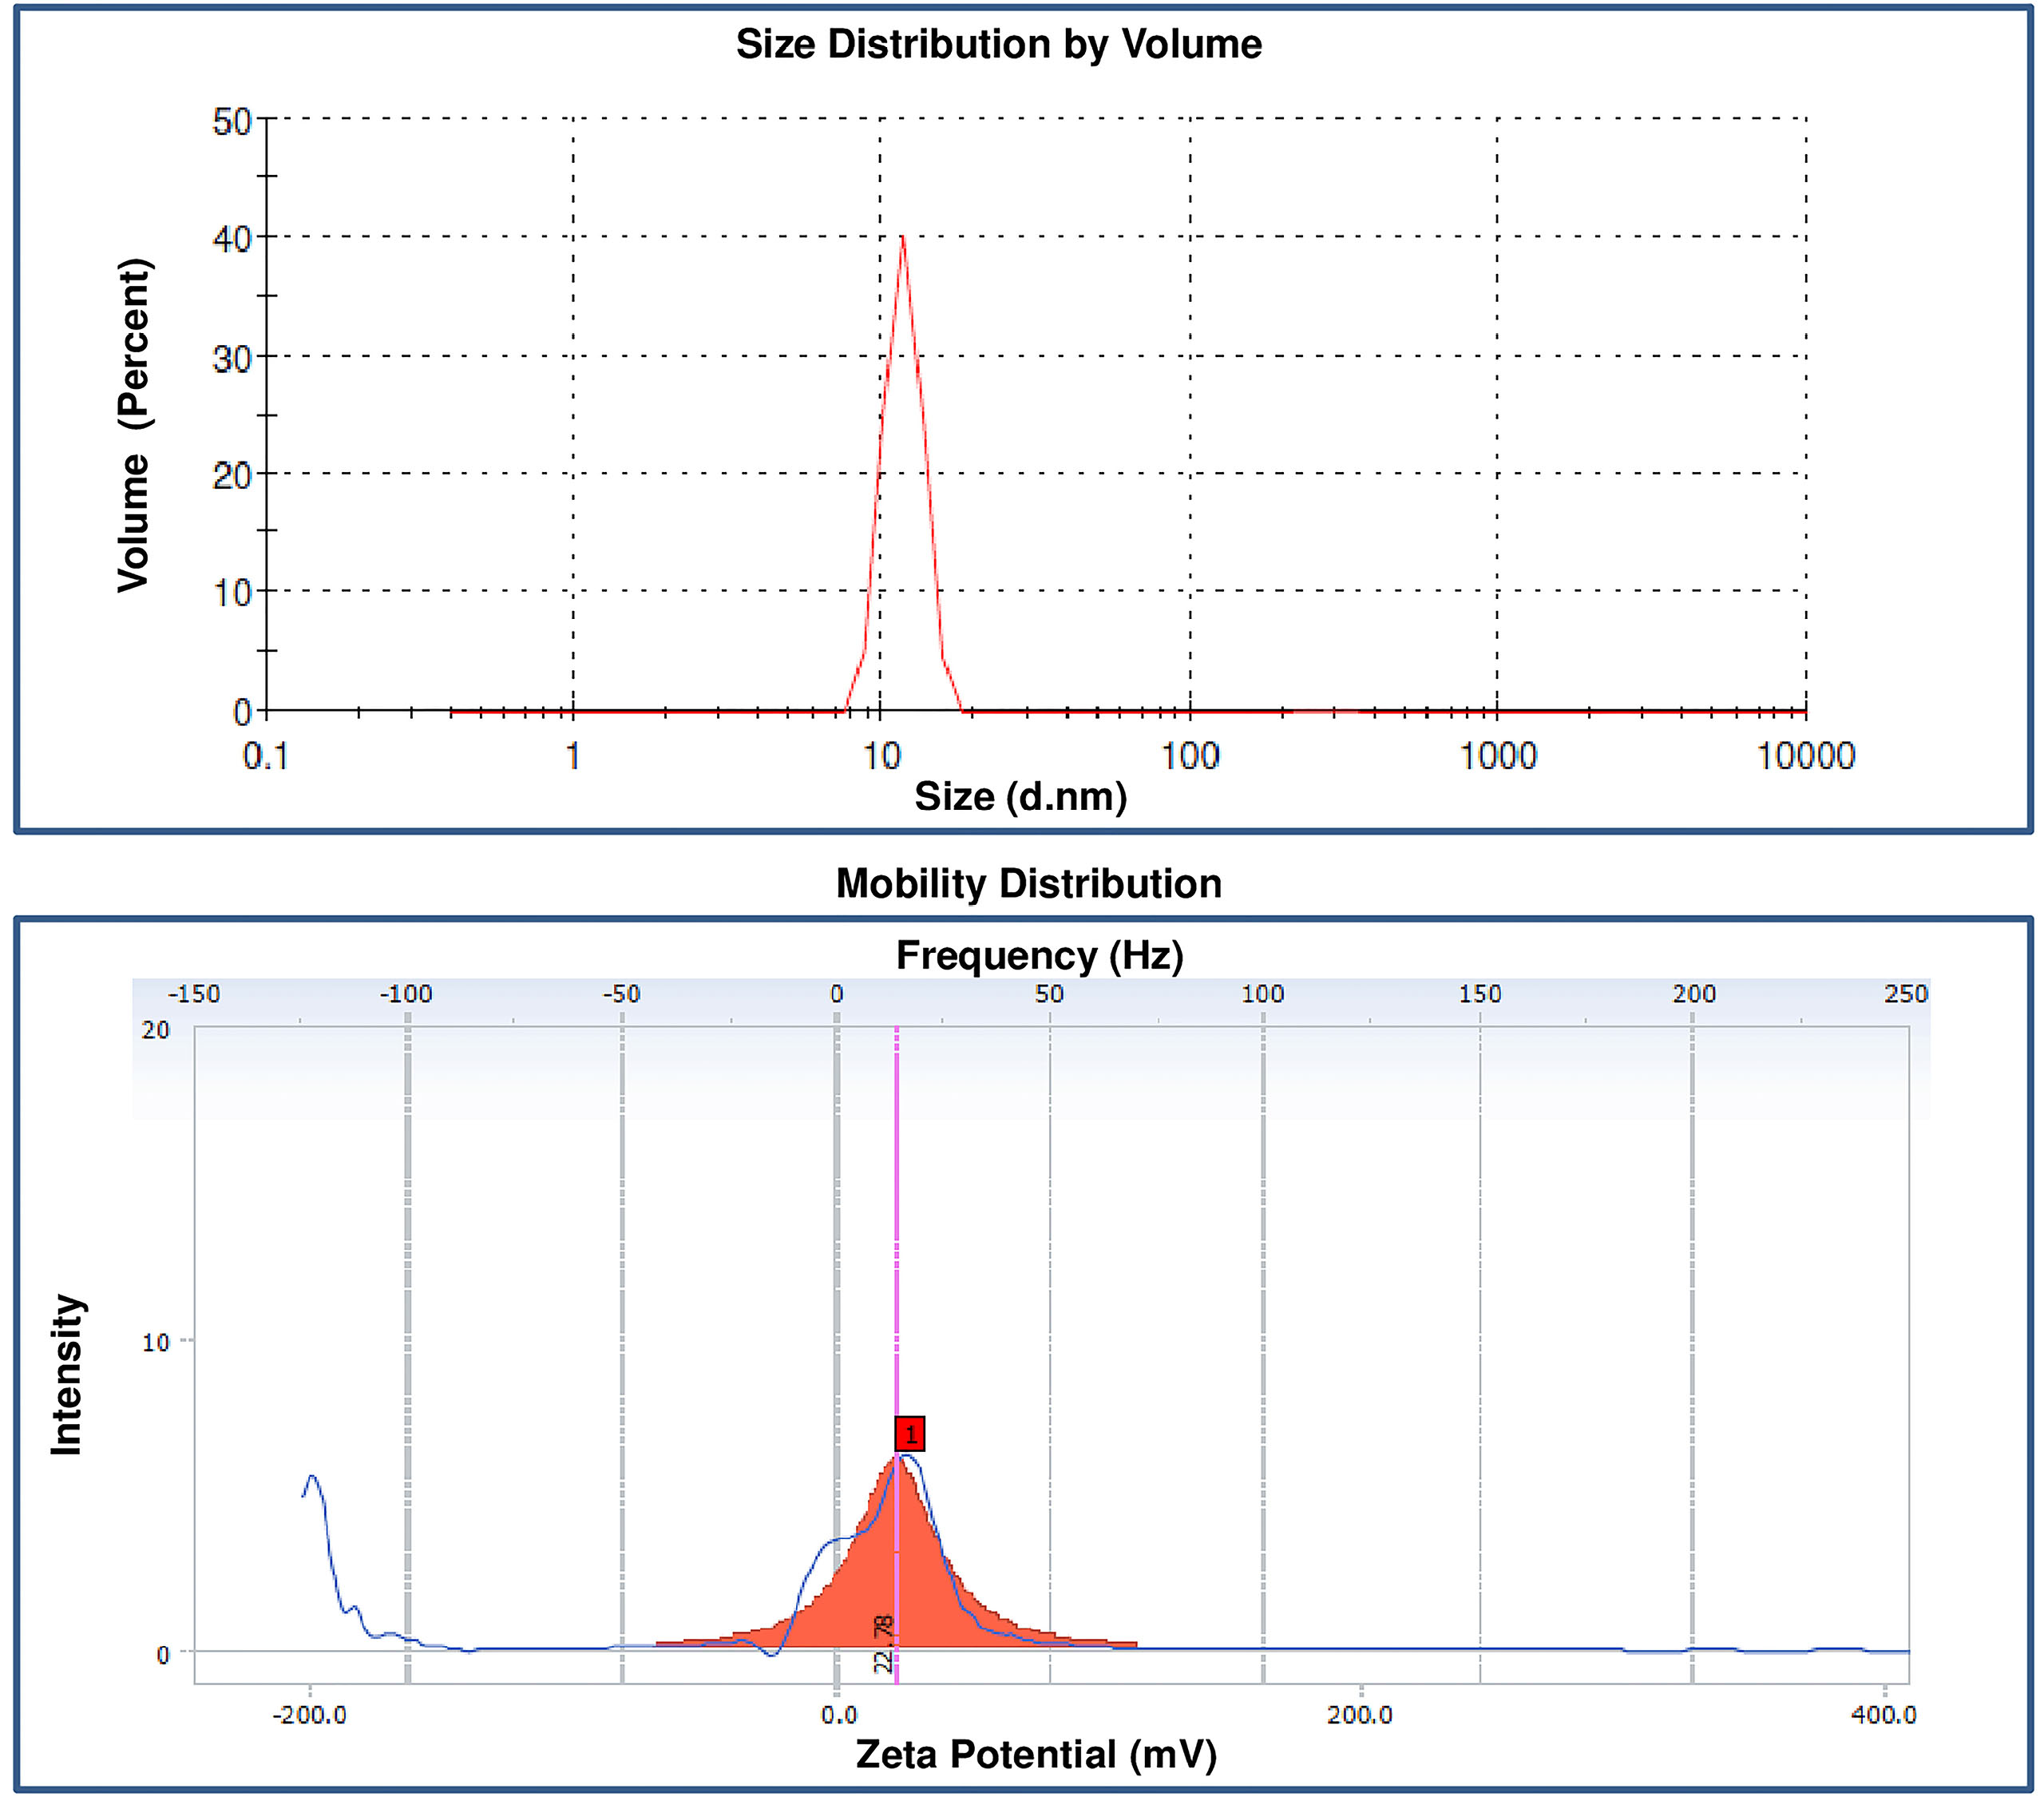The image size is (2044, 1797).
Task: Click the 250 frequency tick label
Action: (1905, 994)
